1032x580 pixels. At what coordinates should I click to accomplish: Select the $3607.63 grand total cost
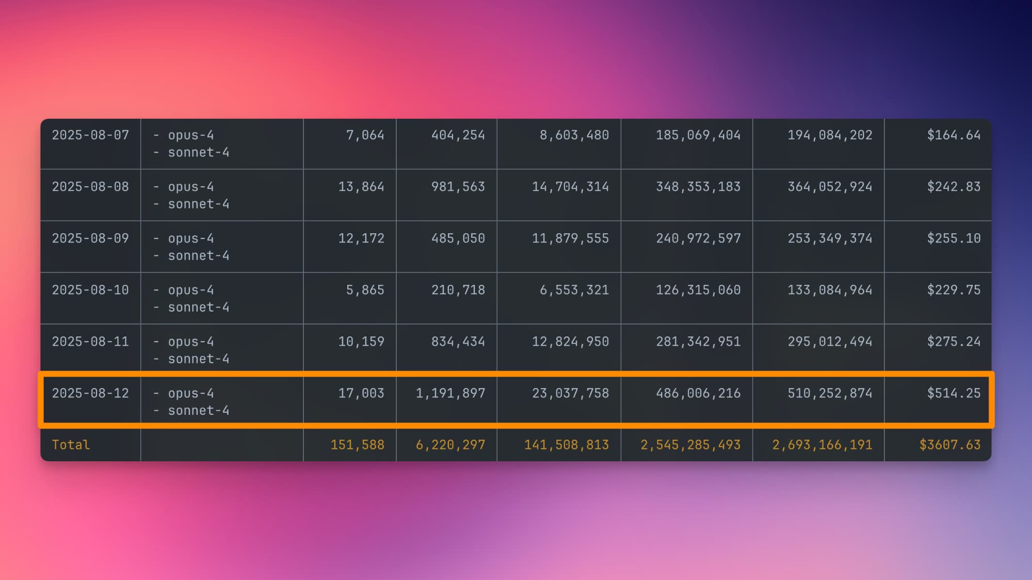949,445
